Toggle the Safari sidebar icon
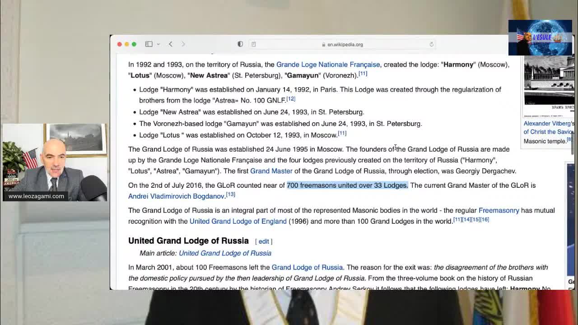The image size is (578, 325). coord(149,44)
